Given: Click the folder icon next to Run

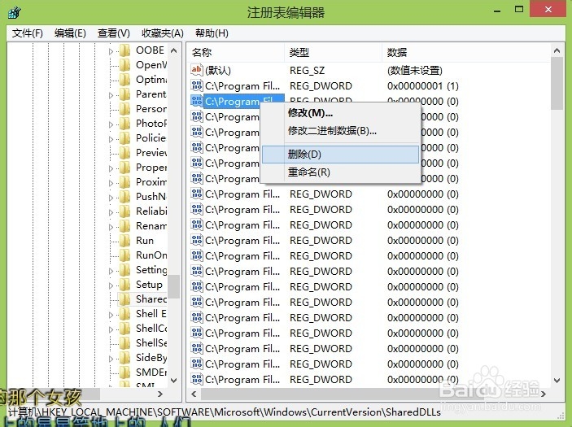Looking at the screenshot, I should 124,240.
